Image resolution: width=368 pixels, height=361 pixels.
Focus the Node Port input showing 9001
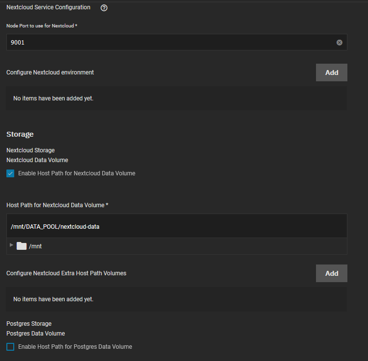(x=177, y=42)
